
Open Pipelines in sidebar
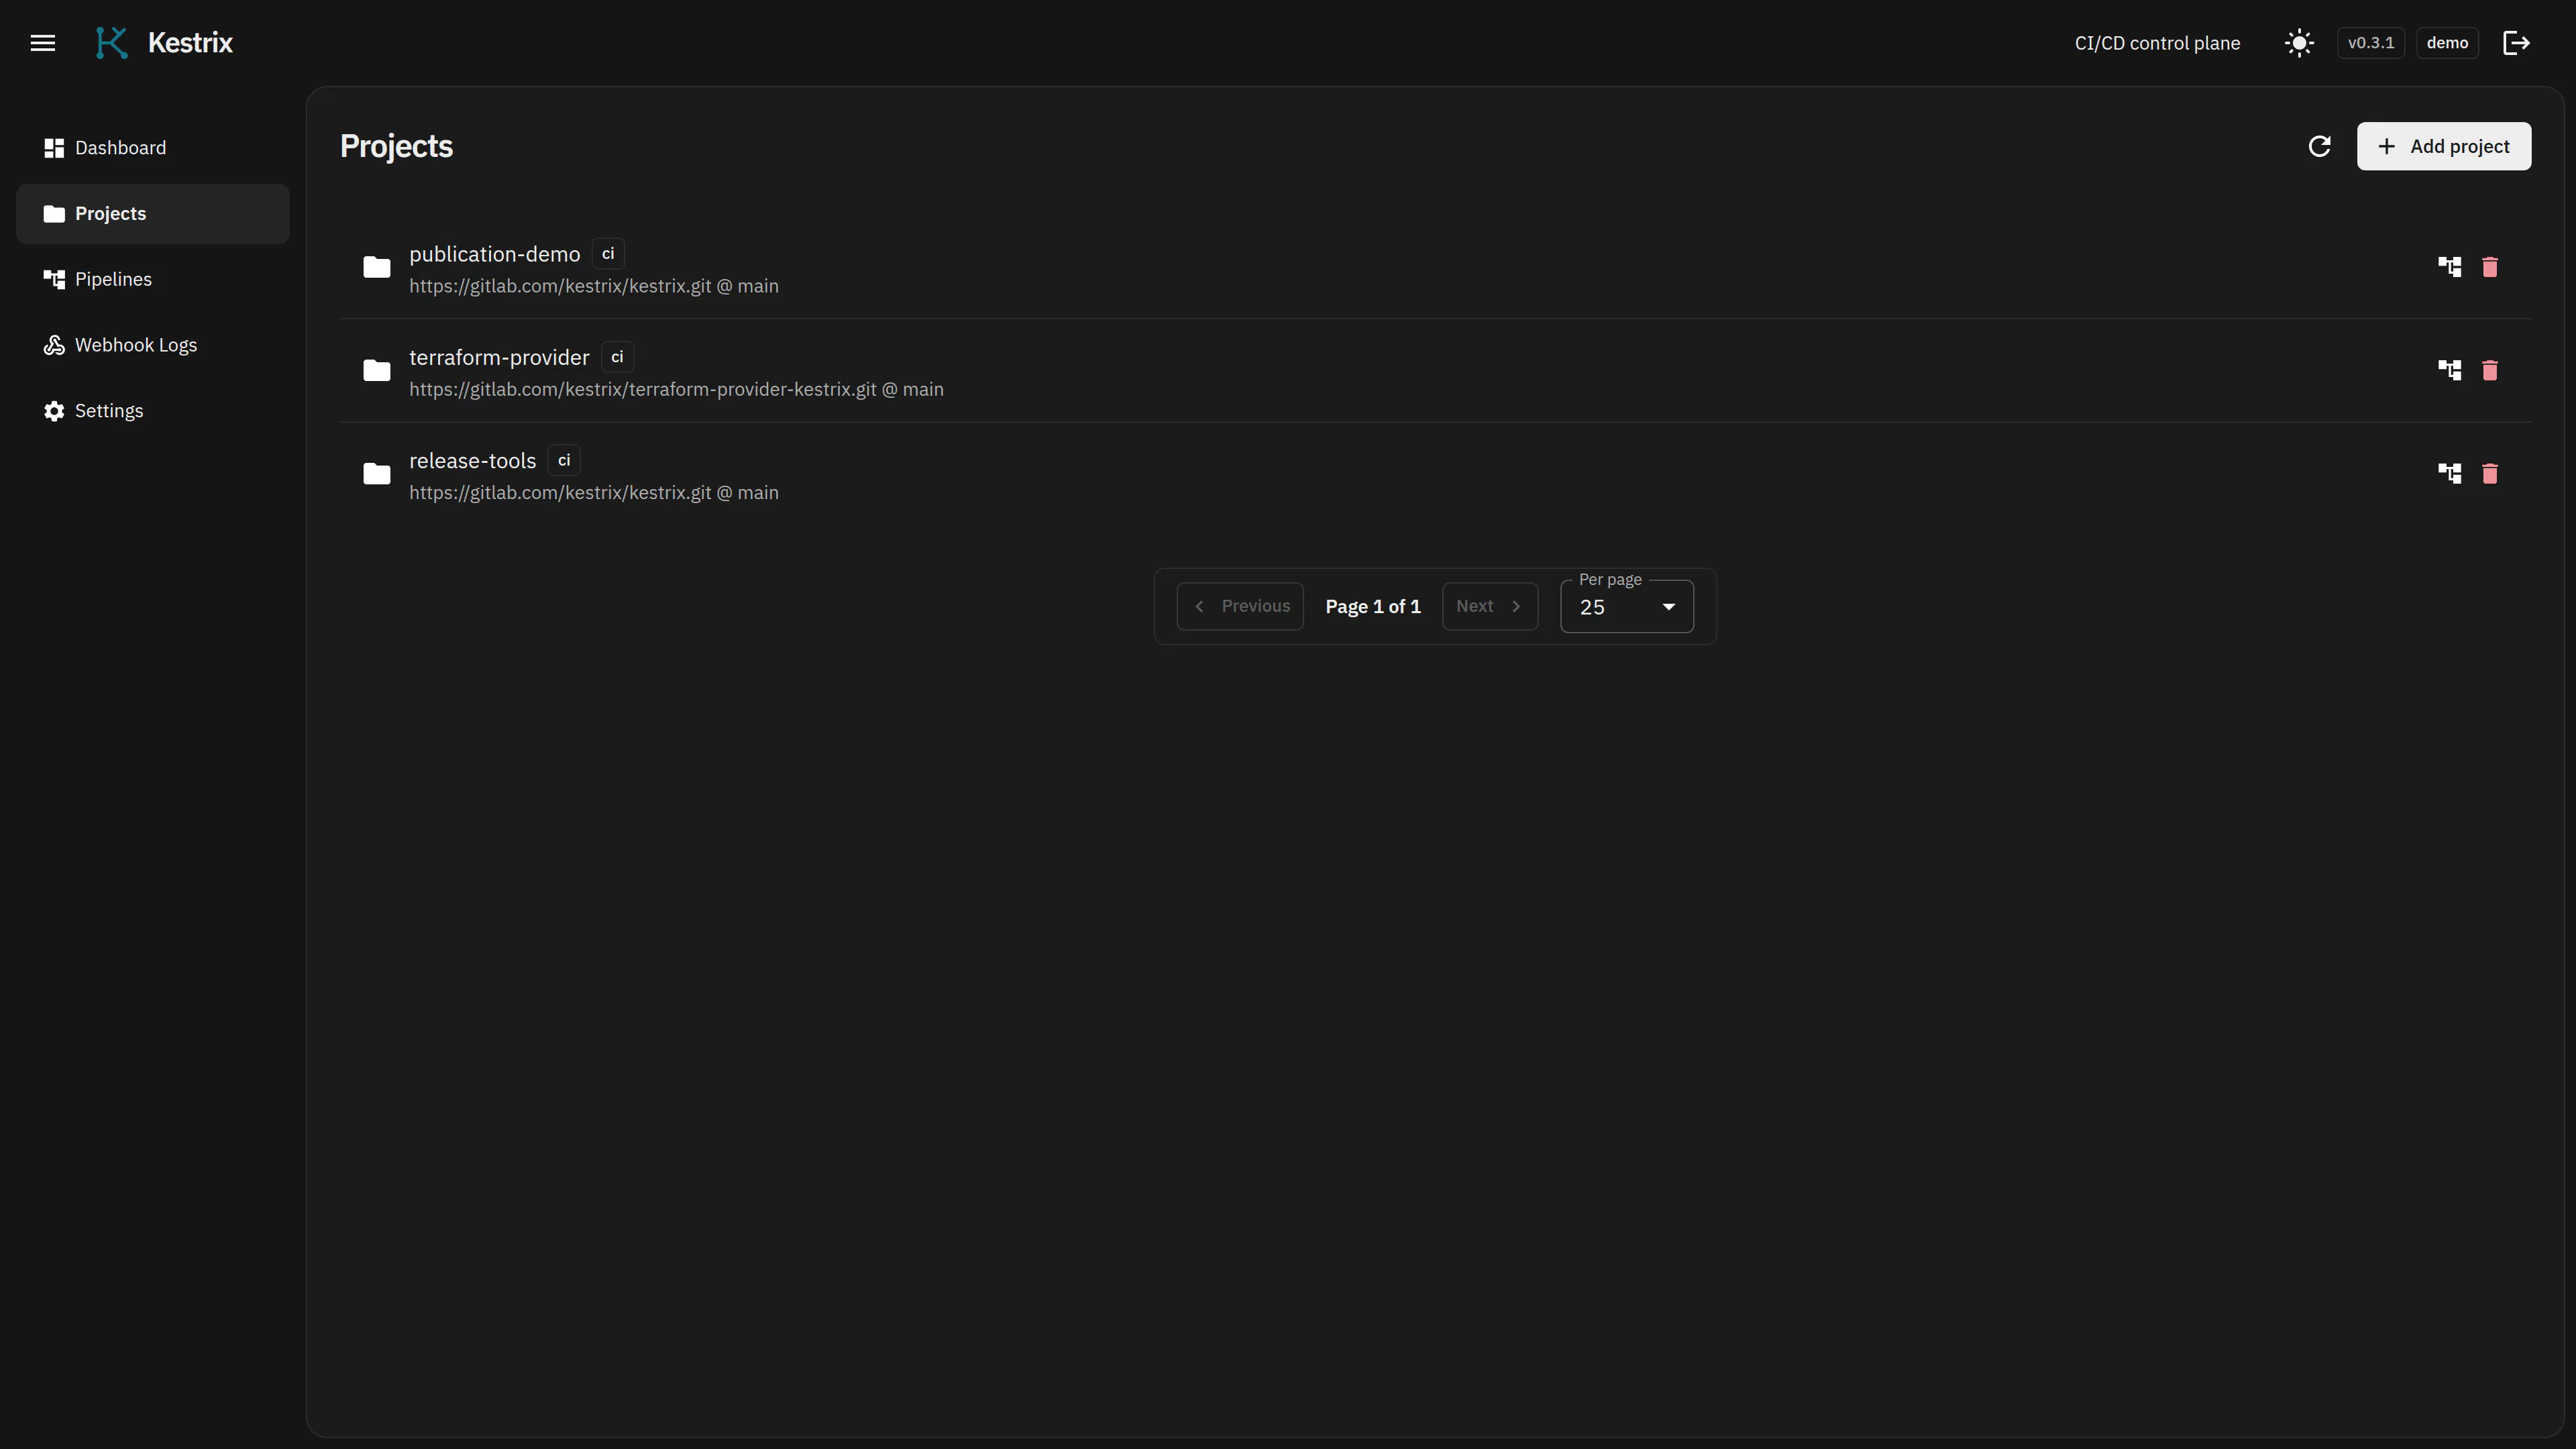coord(153,280)
